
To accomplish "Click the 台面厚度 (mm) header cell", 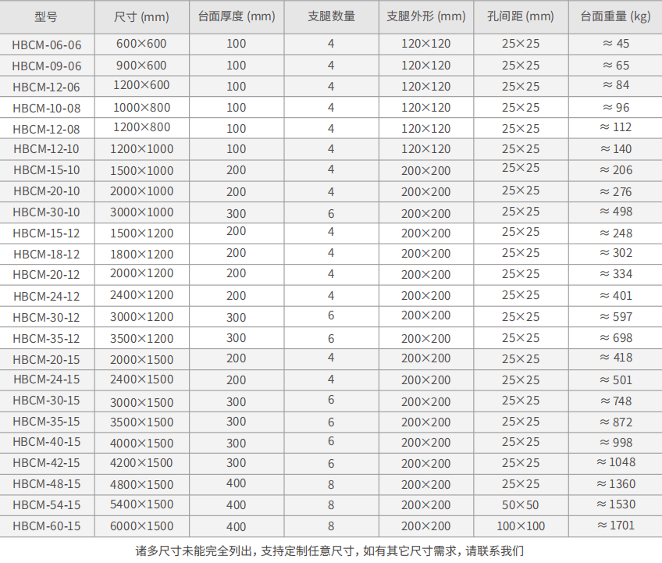I will click(x=236, y=16).
